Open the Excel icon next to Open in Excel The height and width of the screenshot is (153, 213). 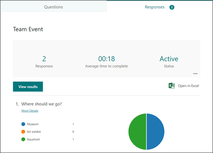tap(172, 86)
